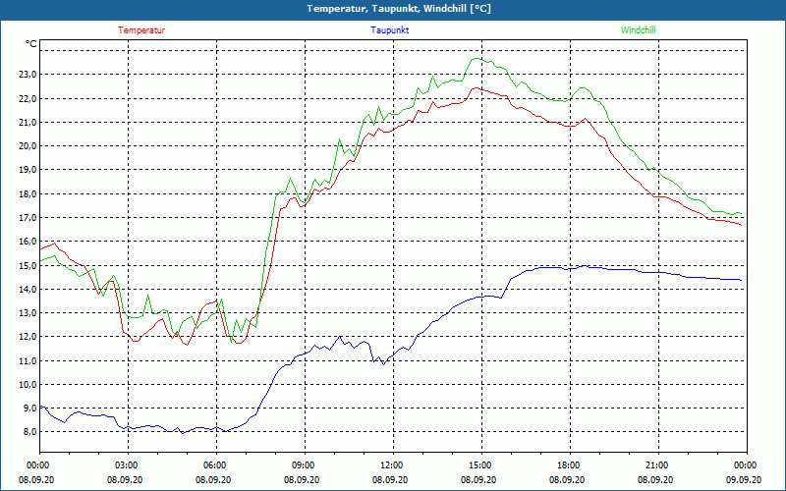
Task: Click the '23,0' y-axis value
Action: tap(28, 75)
